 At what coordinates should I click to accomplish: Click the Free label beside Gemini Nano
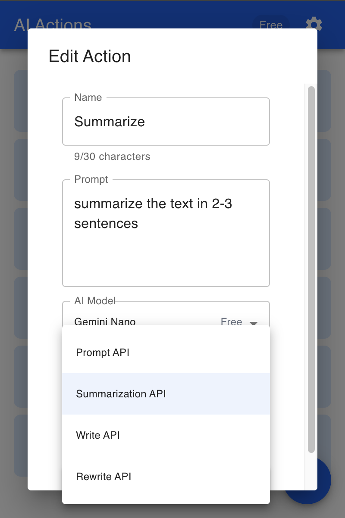[x=231, y=321]
